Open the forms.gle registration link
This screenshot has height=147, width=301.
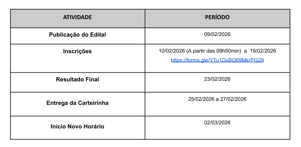[x=217, y=60]
